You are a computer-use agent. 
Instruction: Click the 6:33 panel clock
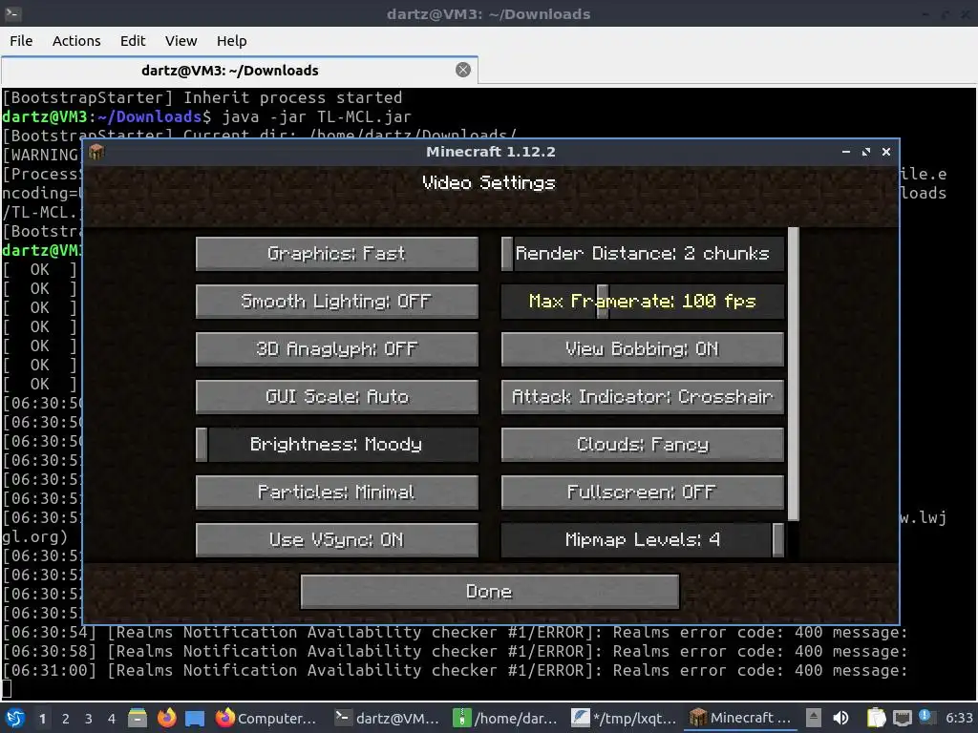959,718
